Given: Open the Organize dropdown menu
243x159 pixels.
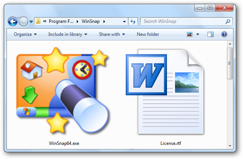Looking at the screenshot, I should 25,34.
